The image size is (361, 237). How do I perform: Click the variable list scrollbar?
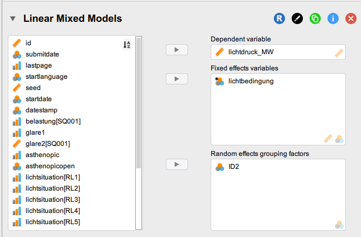pyautogui.click(x=139, y=101)
